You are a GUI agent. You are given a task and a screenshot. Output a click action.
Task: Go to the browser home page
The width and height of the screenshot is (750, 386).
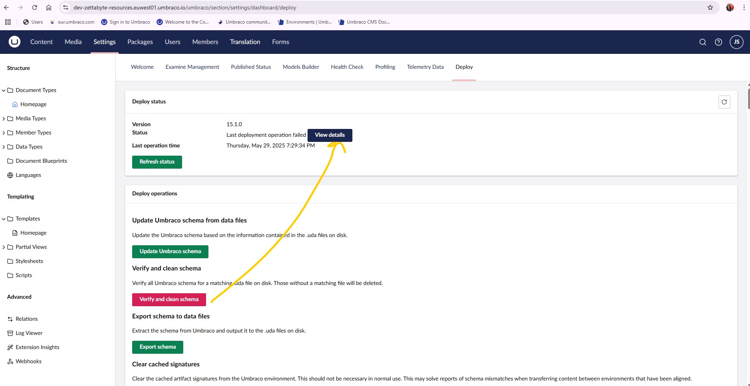[x=49, y=7]
